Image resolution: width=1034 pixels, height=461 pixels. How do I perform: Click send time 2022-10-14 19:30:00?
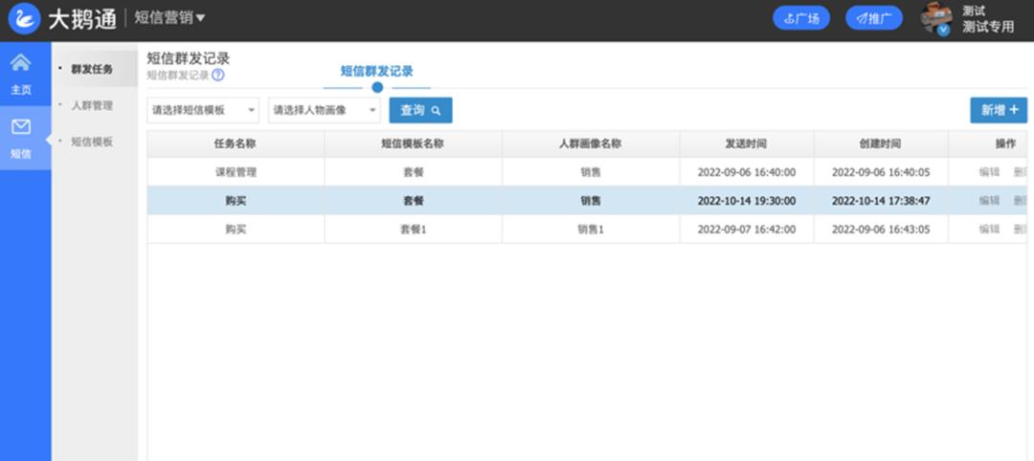747,201
